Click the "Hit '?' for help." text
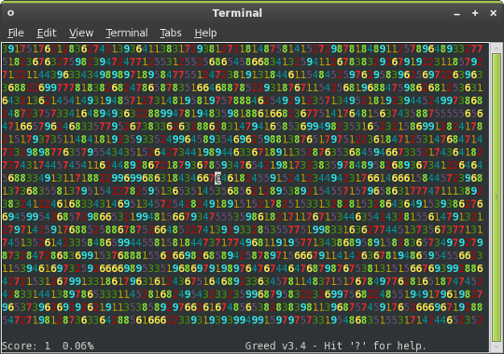The image size is (504, 354). [x=375, y=346]
